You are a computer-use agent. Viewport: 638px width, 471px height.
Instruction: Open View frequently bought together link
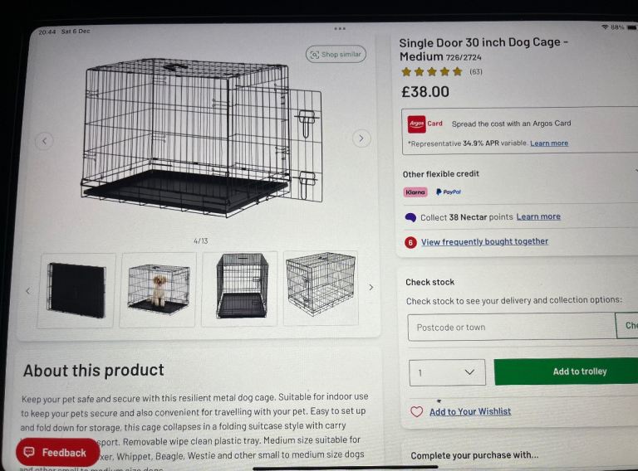(484, 242)
